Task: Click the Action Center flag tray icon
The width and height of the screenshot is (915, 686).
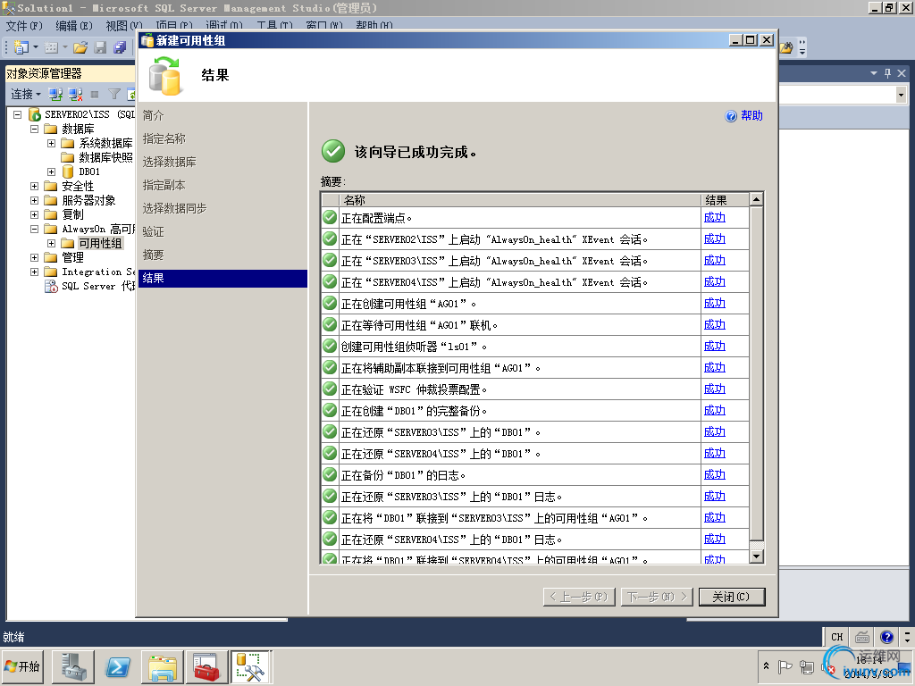Action: 785,666
